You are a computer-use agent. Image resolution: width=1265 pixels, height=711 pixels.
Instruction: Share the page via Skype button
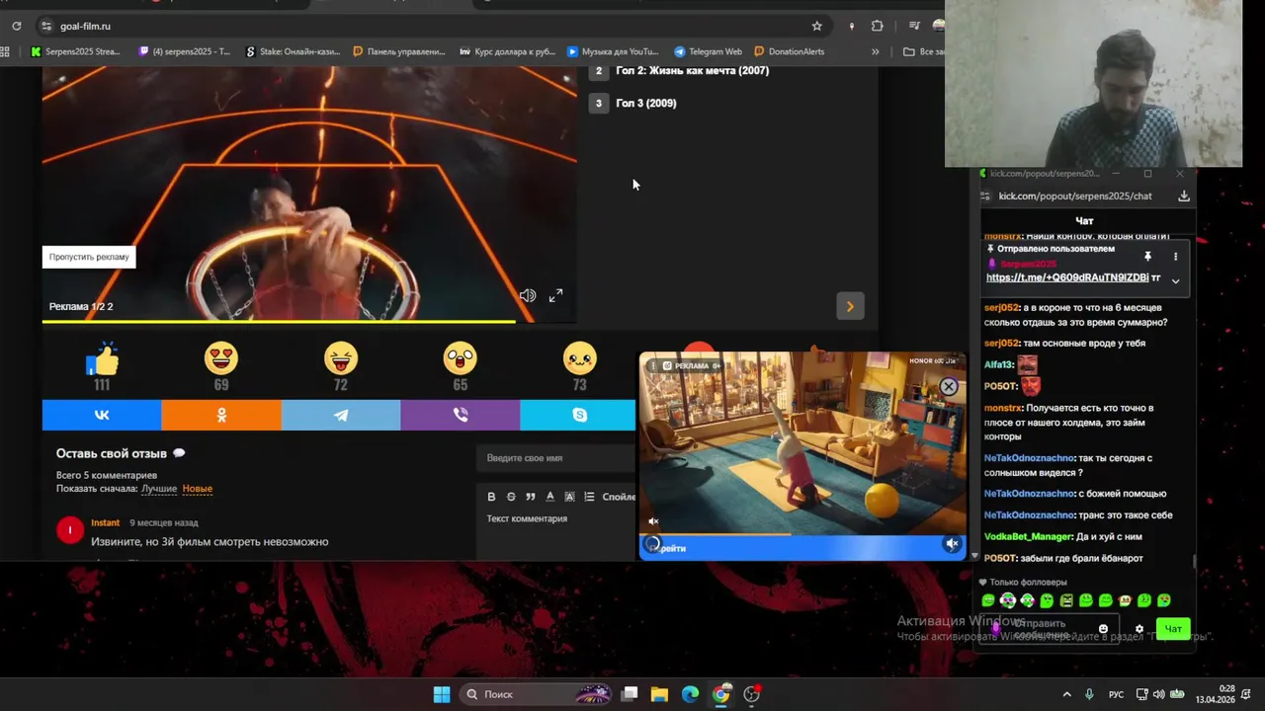point(578,416)
